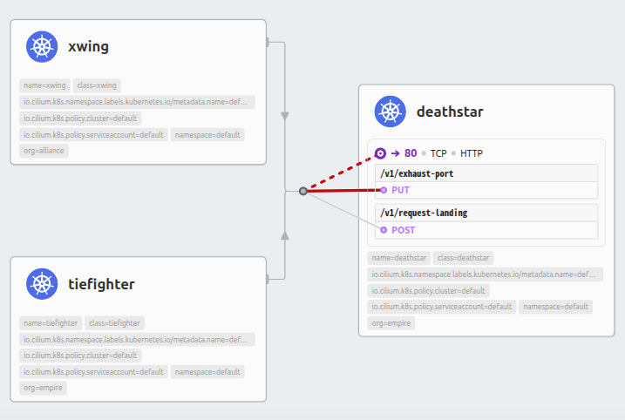Click xwing's policy.serviceaccount=default tag
625x420 pixels.
point(93,135)
